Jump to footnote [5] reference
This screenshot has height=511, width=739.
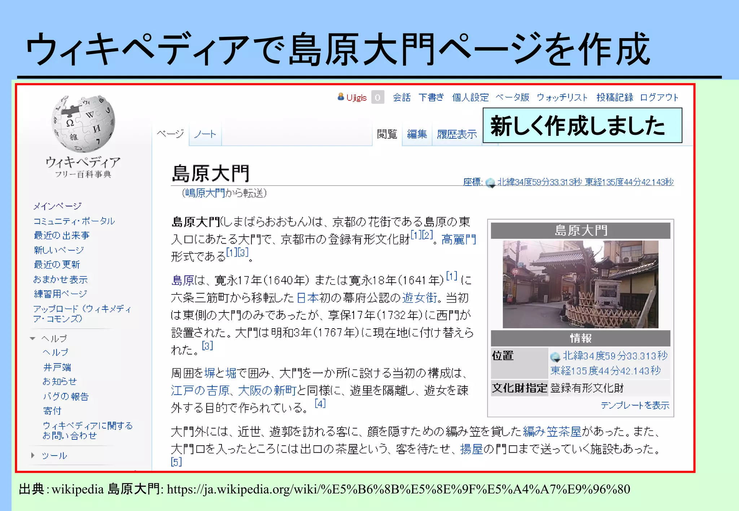(x=176, y=462)
